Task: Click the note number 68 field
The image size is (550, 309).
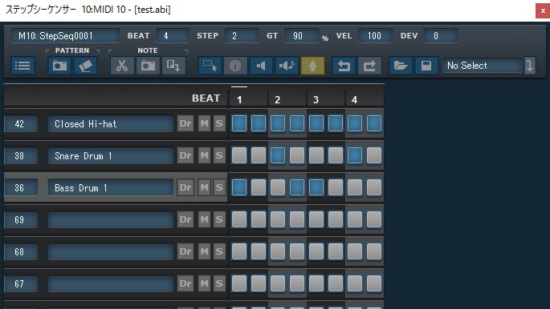Action: coord(21,251)
